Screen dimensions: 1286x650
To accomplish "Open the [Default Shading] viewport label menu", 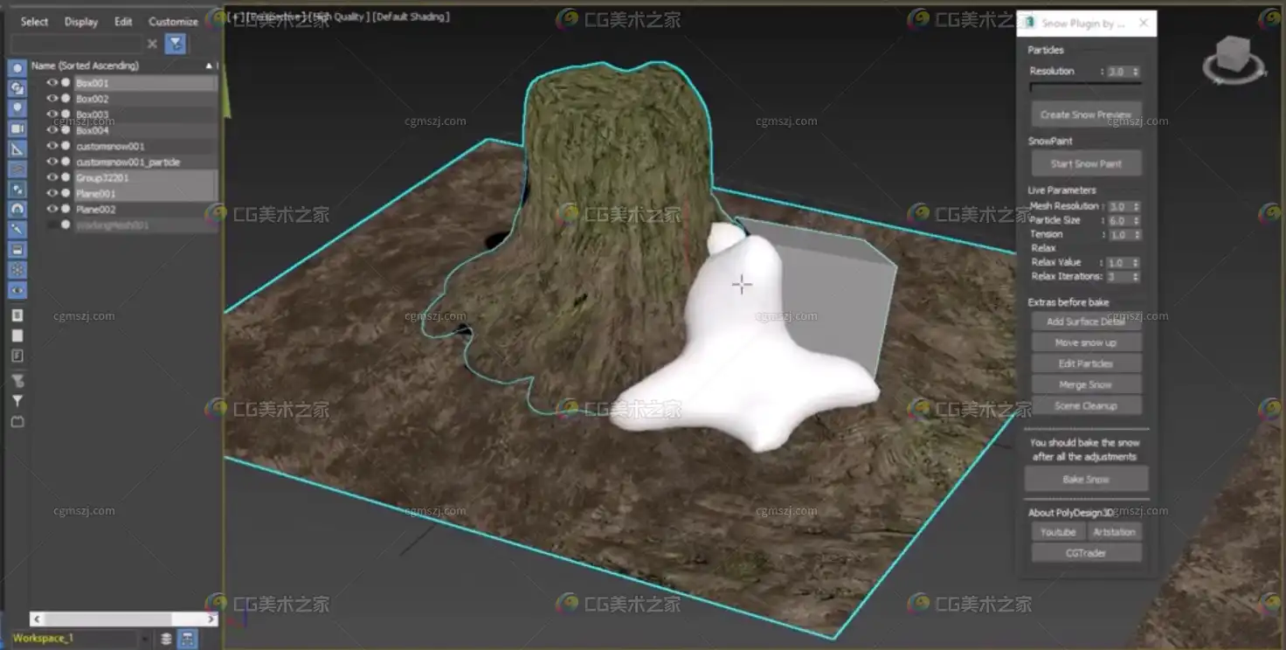I will coord(411,17).
